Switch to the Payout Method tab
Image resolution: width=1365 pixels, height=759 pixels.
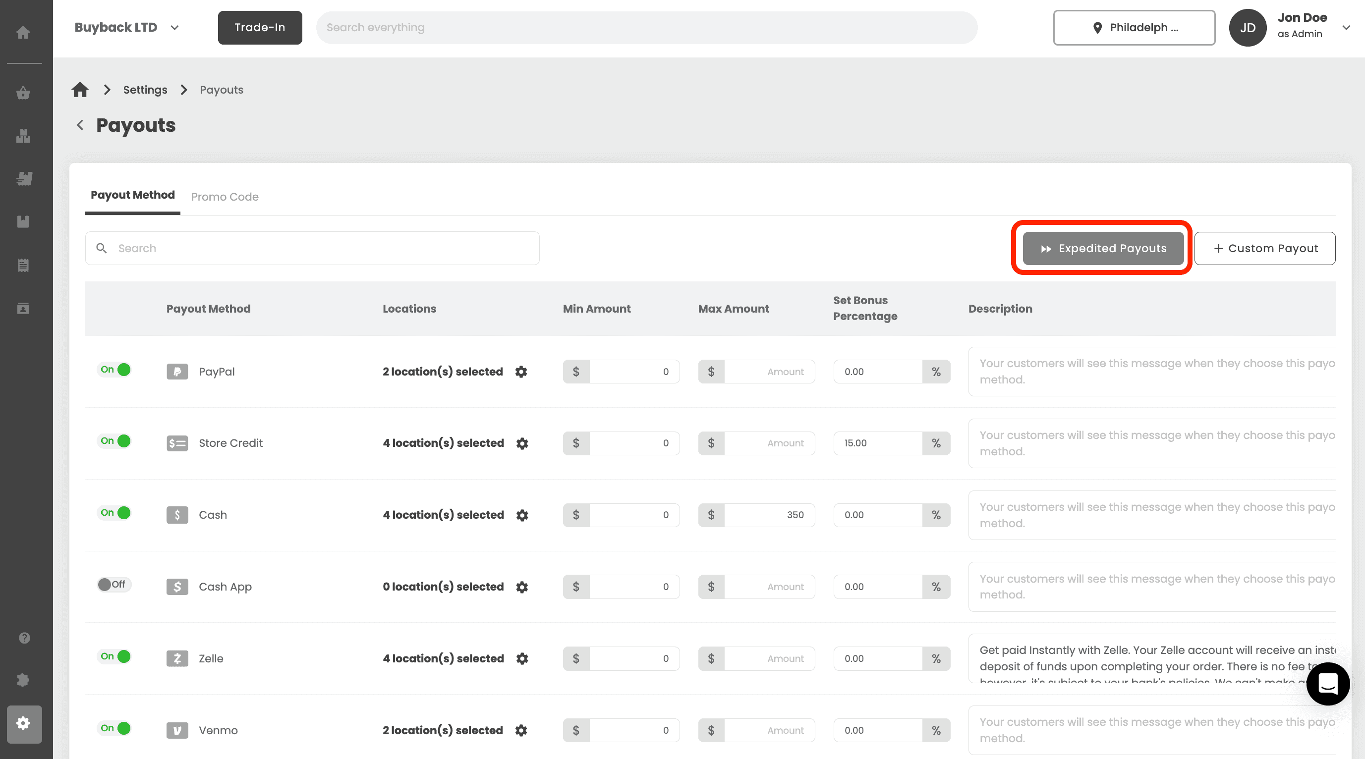pos(132,195)
